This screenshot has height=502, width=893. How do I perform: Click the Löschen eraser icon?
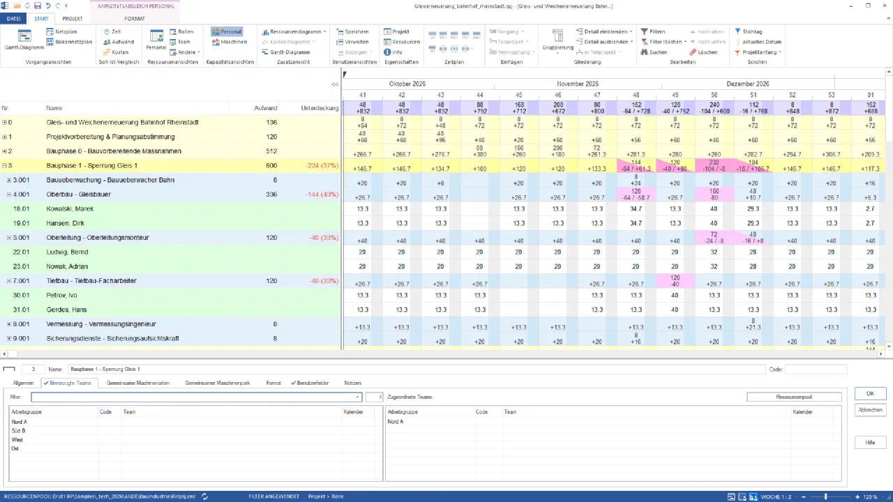(x=692, y=52)
